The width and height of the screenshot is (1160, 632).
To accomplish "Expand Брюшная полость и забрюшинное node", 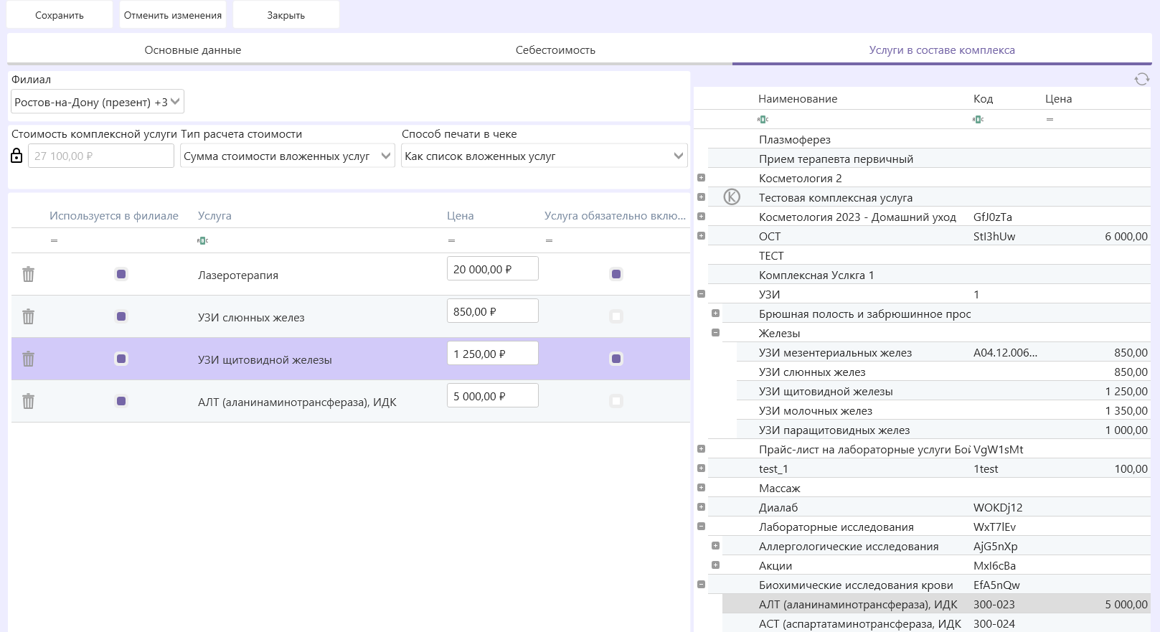I will [716, 313].
